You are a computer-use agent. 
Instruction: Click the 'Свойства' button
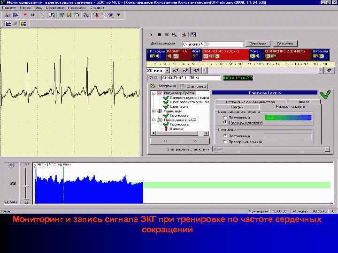[x=285, y=43]
